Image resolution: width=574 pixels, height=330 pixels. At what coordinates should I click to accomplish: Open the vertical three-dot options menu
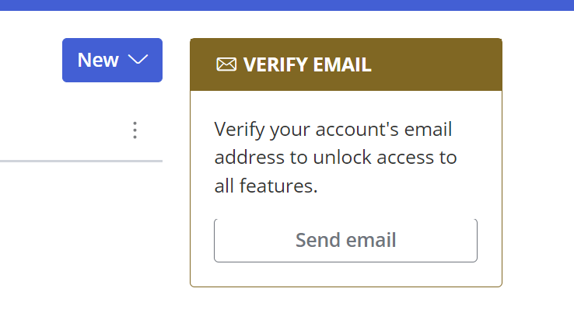[x=135, y=130]
